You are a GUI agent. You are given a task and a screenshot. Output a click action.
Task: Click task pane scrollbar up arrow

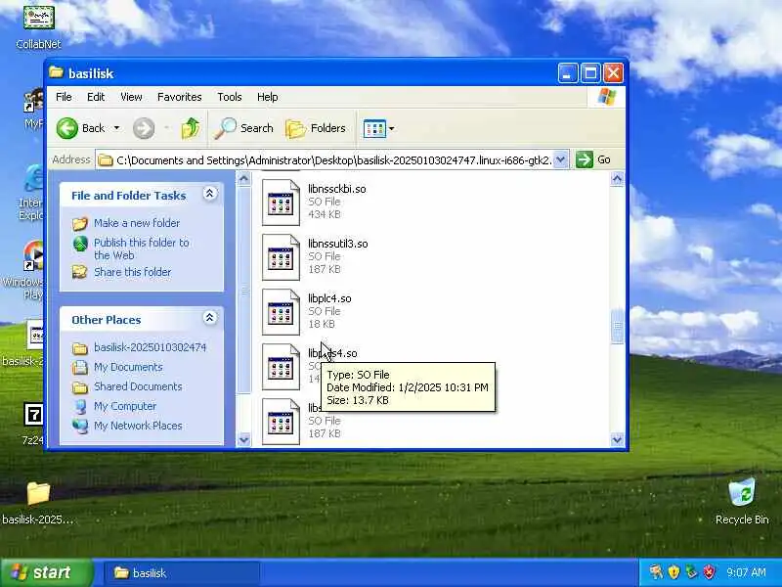[243, 179]
